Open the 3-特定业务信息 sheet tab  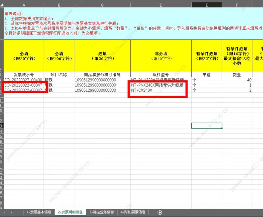[101, 212]
